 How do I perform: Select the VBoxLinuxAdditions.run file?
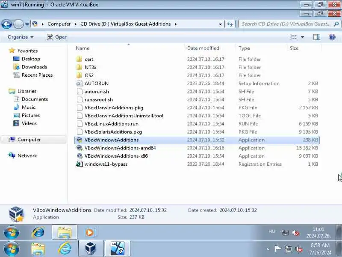point(112,124)
